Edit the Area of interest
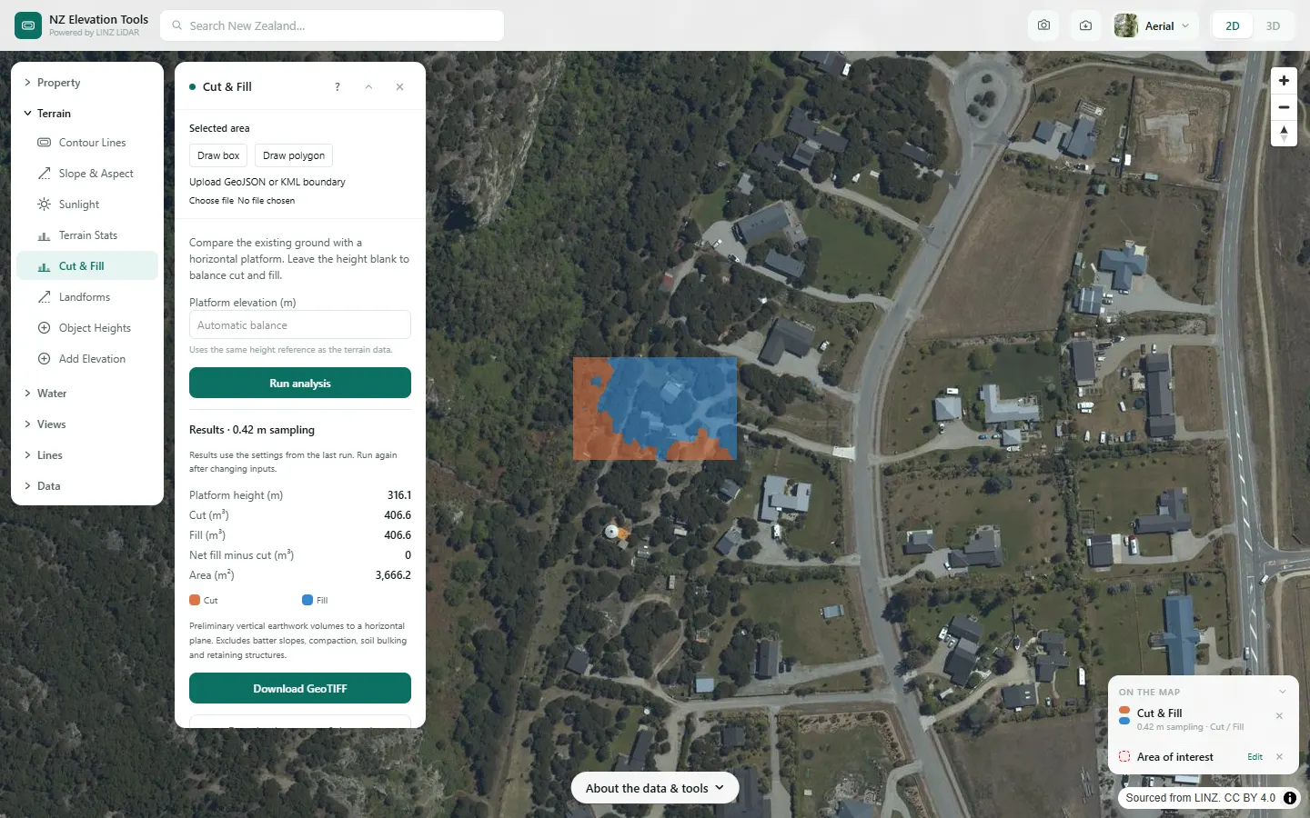 pyautogui.click(x=1255, y=757)
